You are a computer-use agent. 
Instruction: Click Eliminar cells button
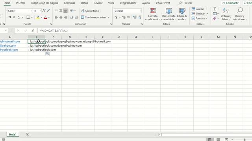pos(198,14)
